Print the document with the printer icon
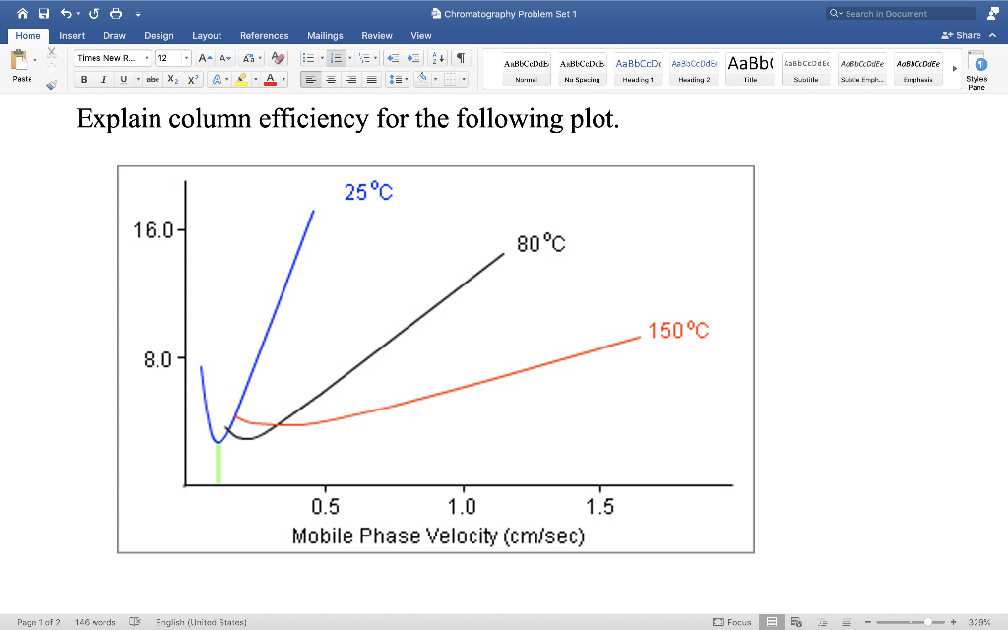Screen dimensions: 1008x630 pos(116,14)
